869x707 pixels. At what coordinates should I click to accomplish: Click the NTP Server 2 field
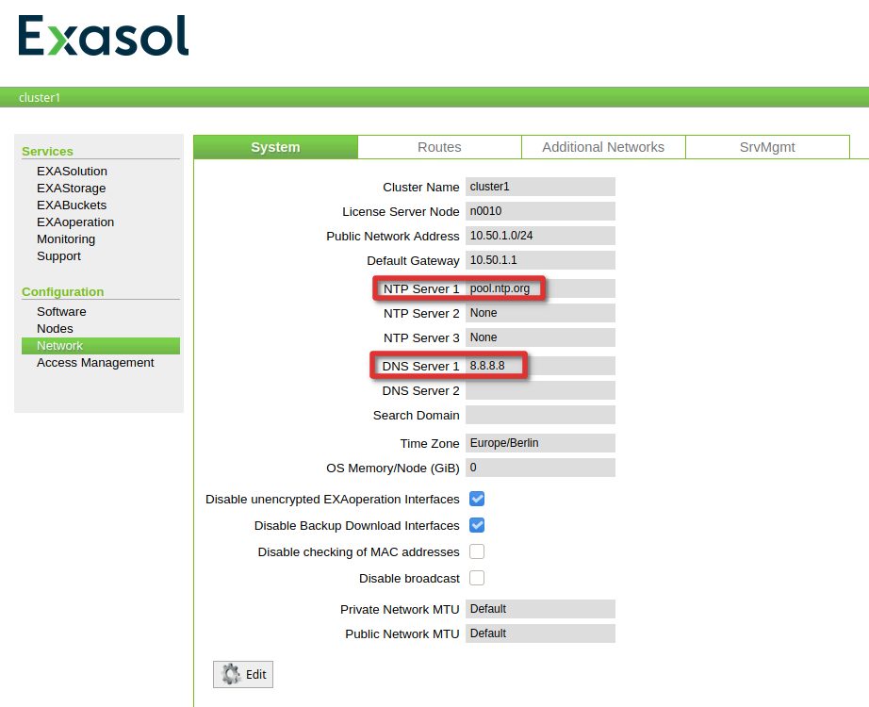click(540, 313)
